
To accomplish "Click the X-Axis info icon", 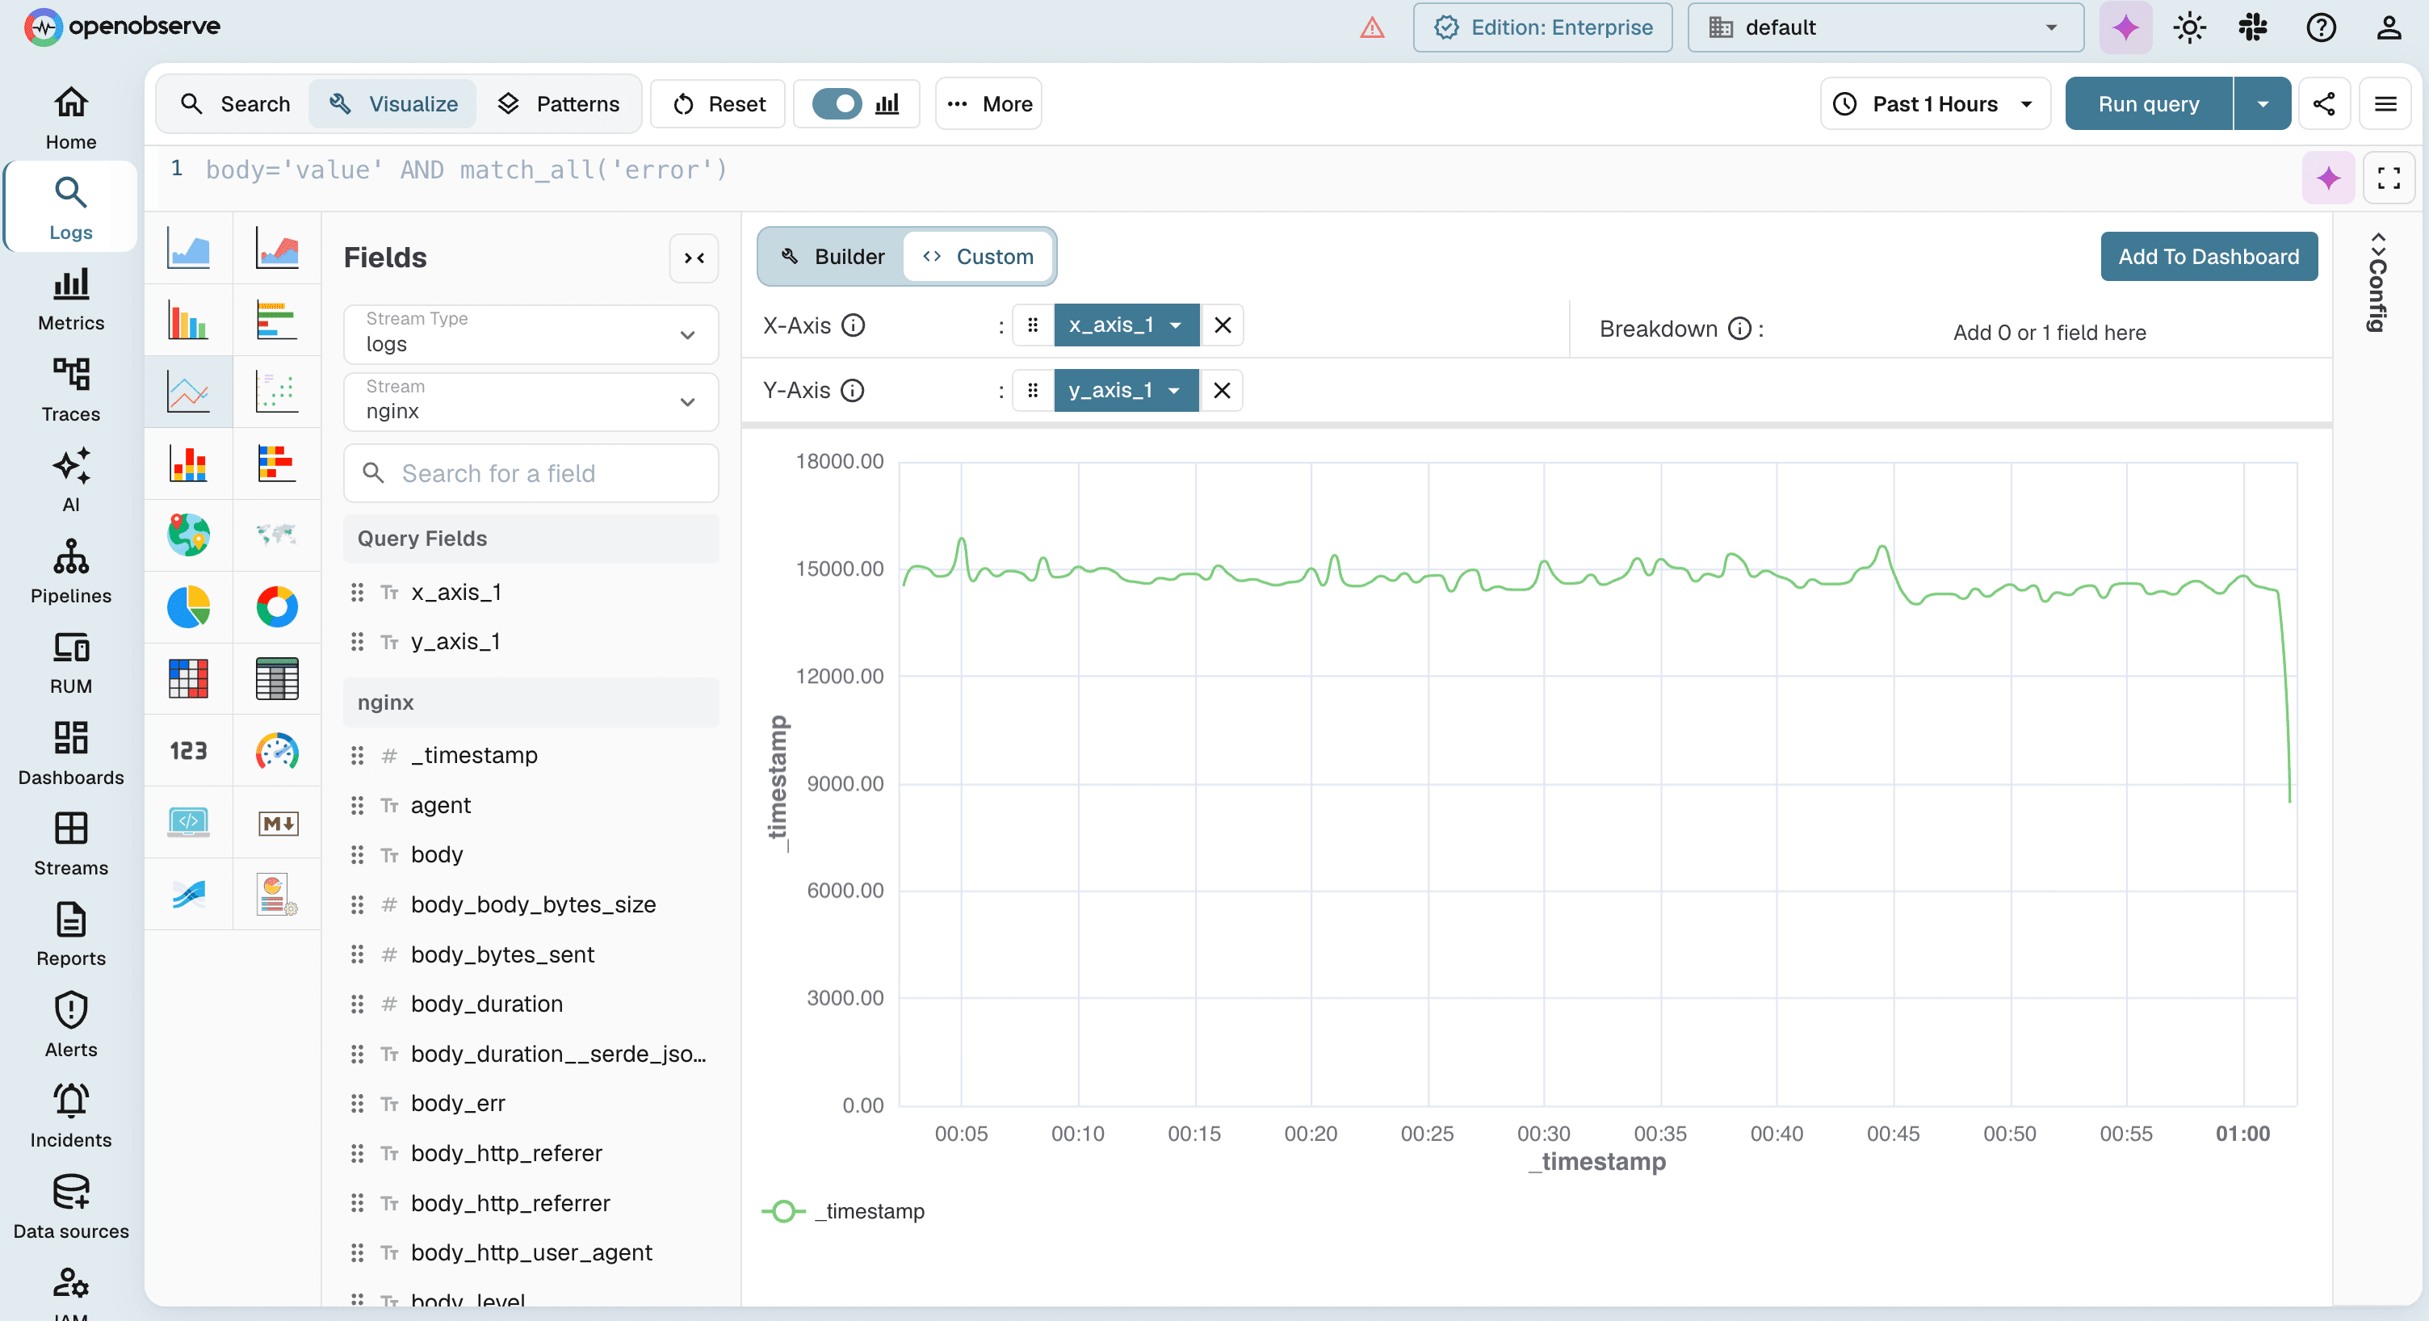I will [854, 325].
